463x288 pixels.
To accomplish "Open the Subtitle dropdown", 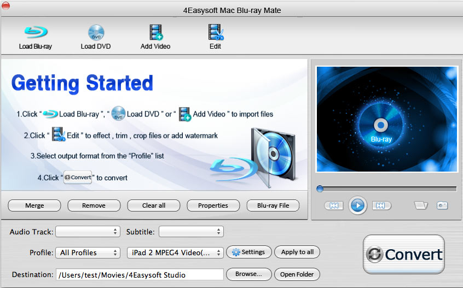I will [x=191, y=231].
